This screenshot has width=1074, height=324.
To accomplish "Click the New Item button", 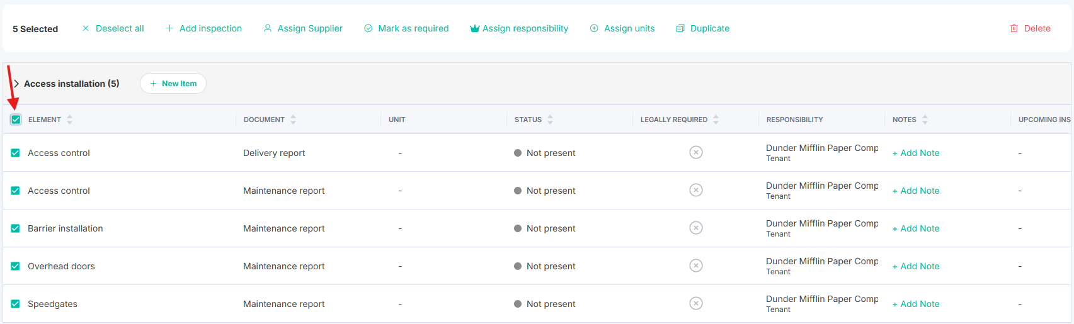I will click(173, 84).
